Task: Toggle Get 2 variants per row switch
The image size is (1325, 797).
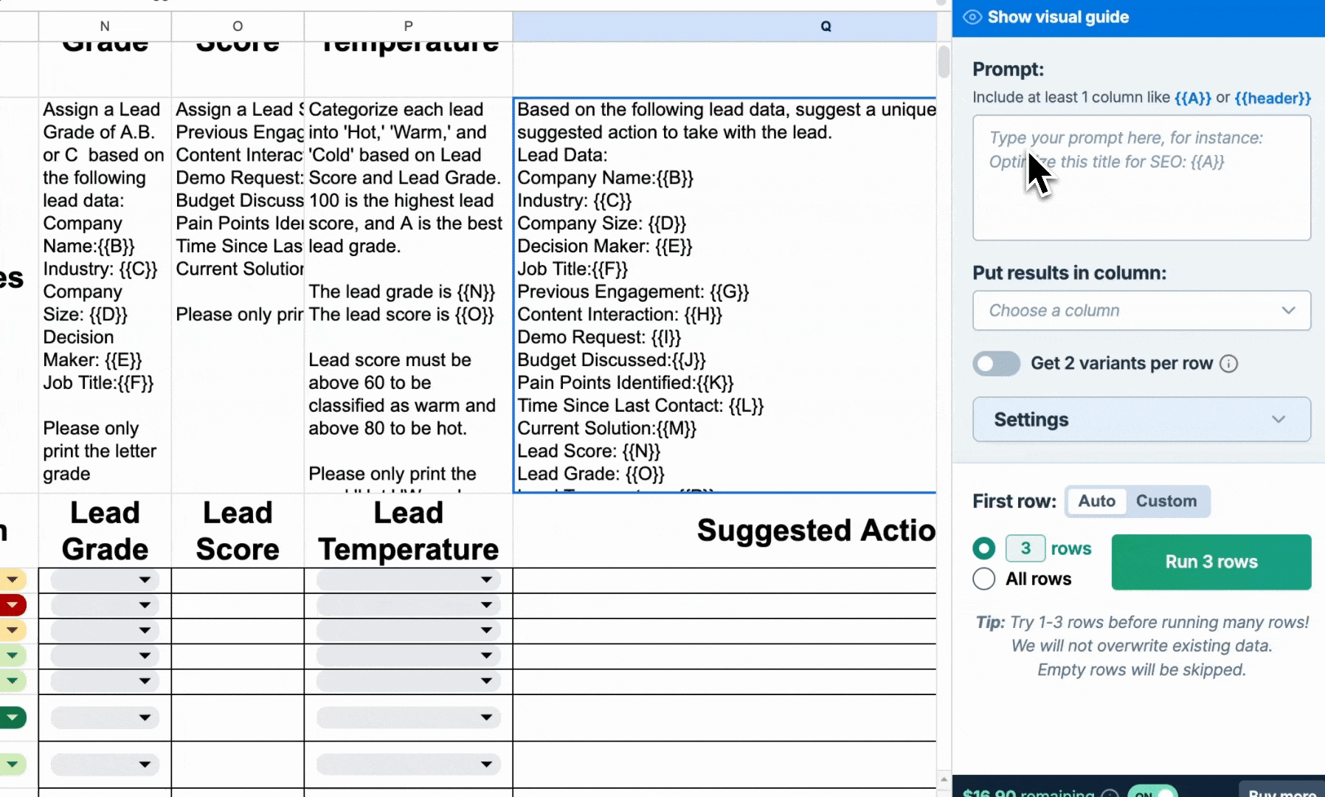Action: [996, 364]
